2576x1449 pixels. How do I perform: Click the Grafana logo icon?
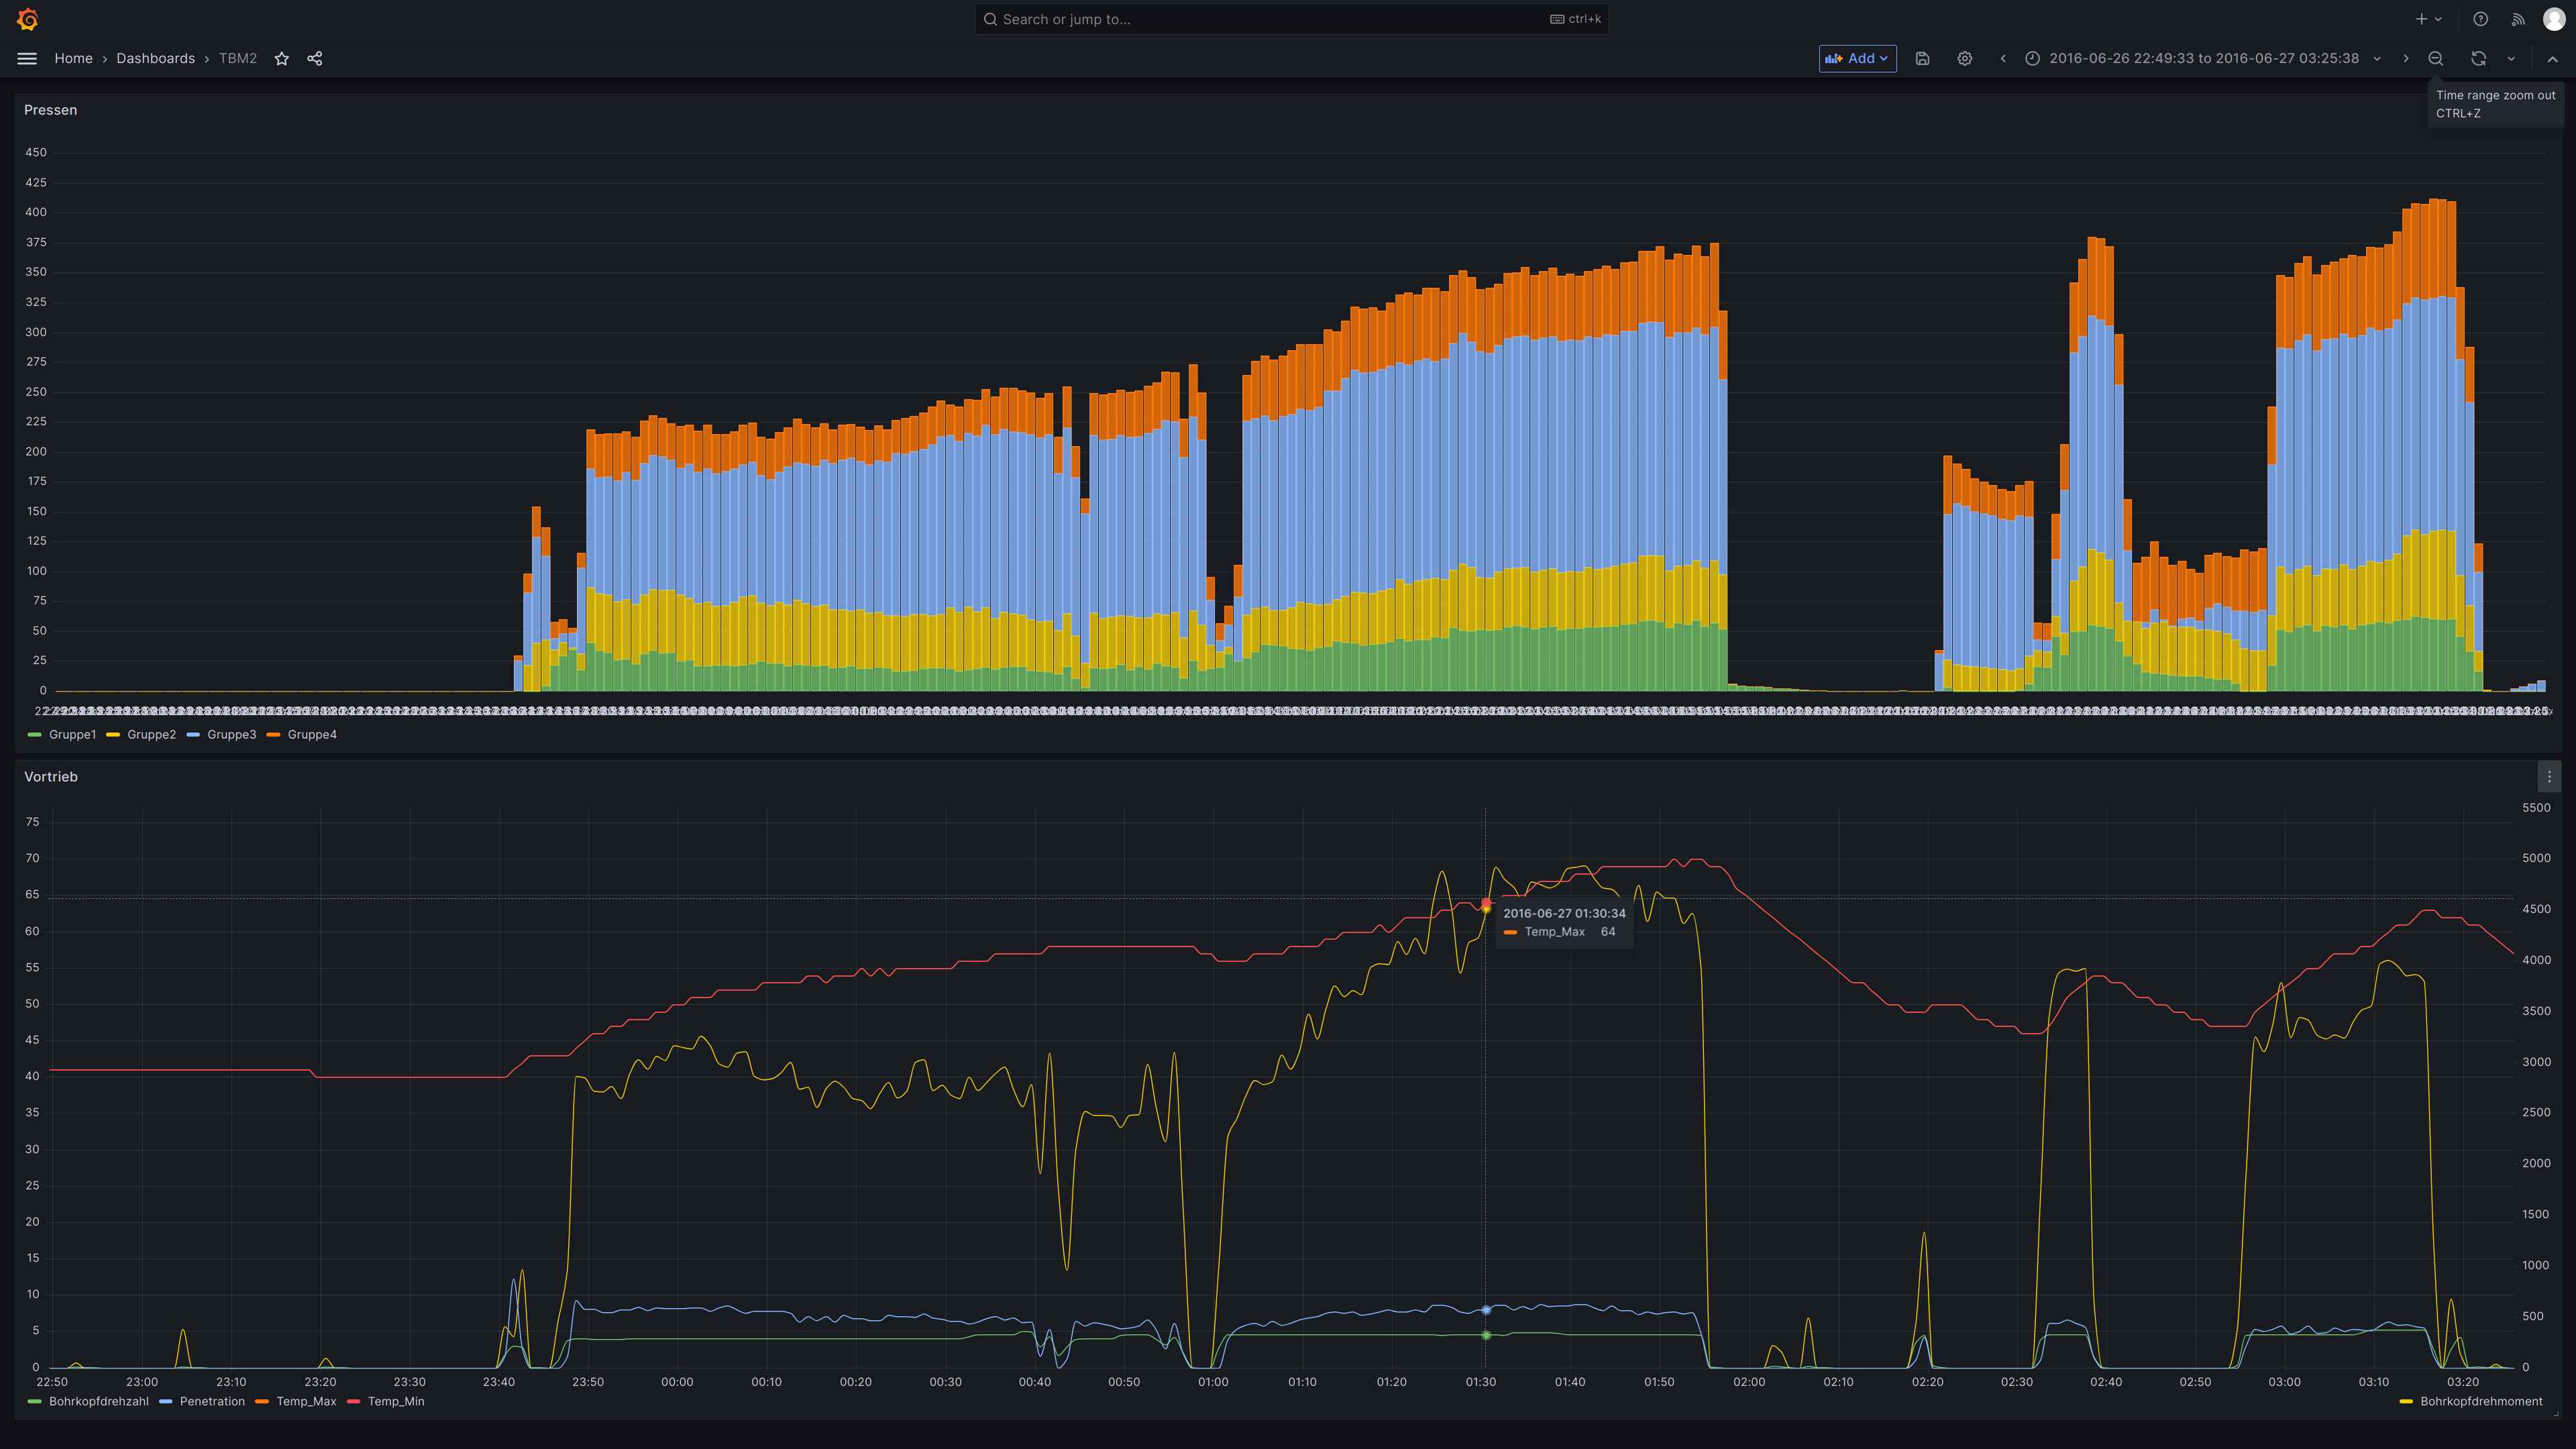[x=28, y=19]
